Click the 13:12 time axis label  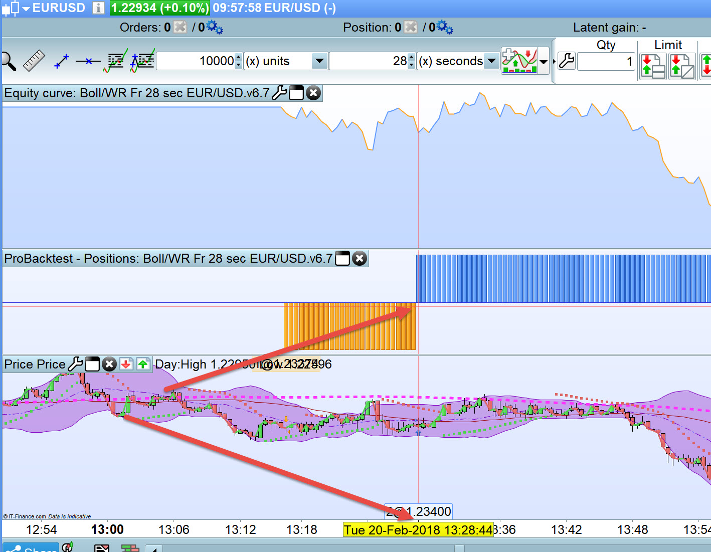[241, 530]
